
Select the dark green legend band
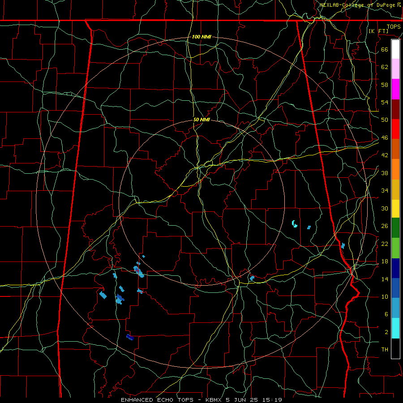point(395,228)
